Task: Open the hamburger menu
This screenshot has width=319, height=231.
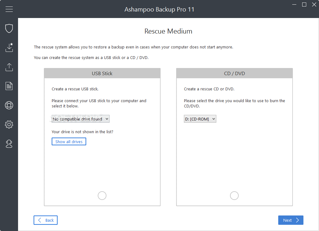Action: click(x=9, y=9)
